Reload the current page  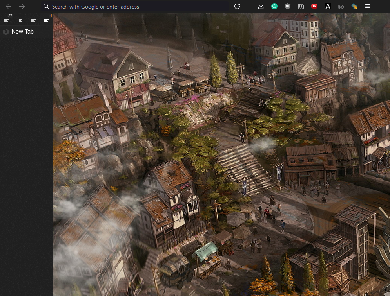pyautogui.click(x=237, y=6)
